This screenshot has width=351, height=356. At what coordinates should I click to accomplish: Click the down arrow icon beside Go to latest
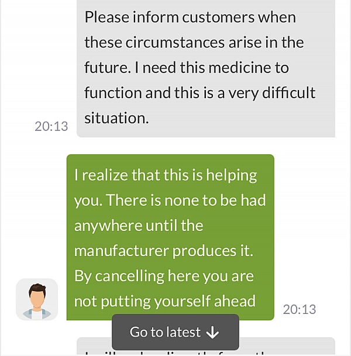coord(212,333)
